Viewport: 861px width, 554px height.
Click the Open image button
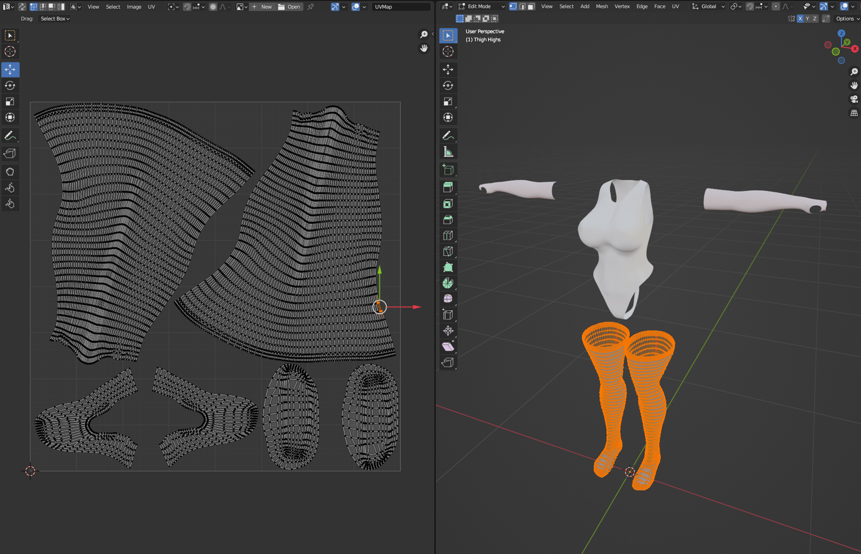coord(289,7)
